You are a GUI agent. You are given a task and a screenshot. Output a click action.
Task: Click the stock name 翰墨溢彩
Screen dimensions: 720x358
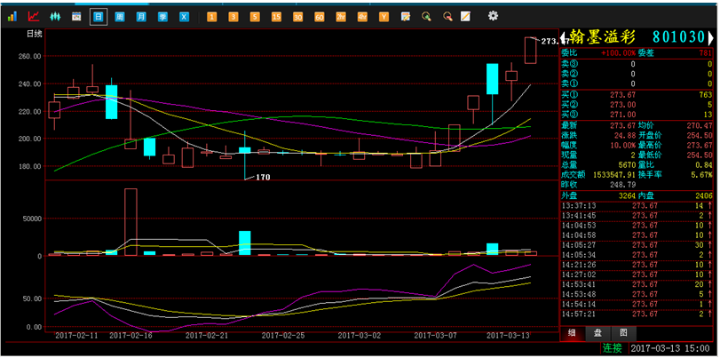[602, 36]
